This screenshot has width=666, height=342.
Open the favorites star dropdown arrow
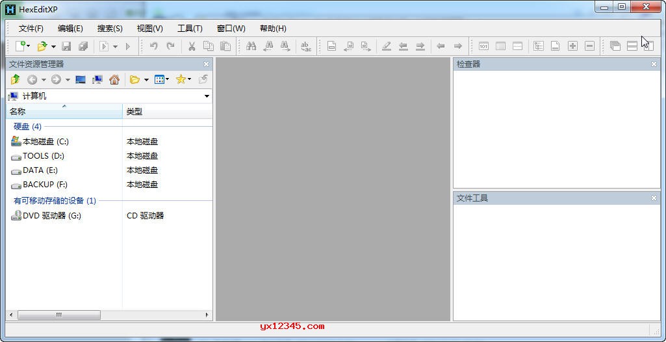pos(189,80)
